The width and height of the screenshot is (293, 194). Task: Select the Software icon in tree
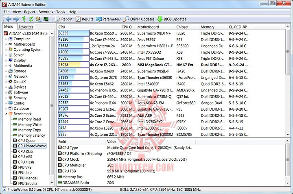point(11,92)
